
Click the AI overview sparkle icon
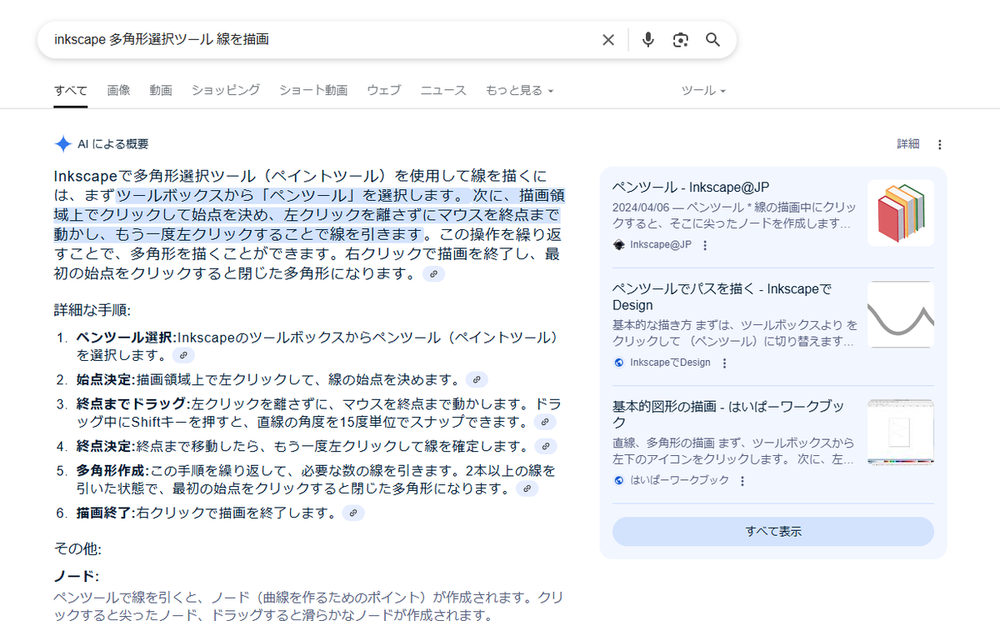[62, 144]
